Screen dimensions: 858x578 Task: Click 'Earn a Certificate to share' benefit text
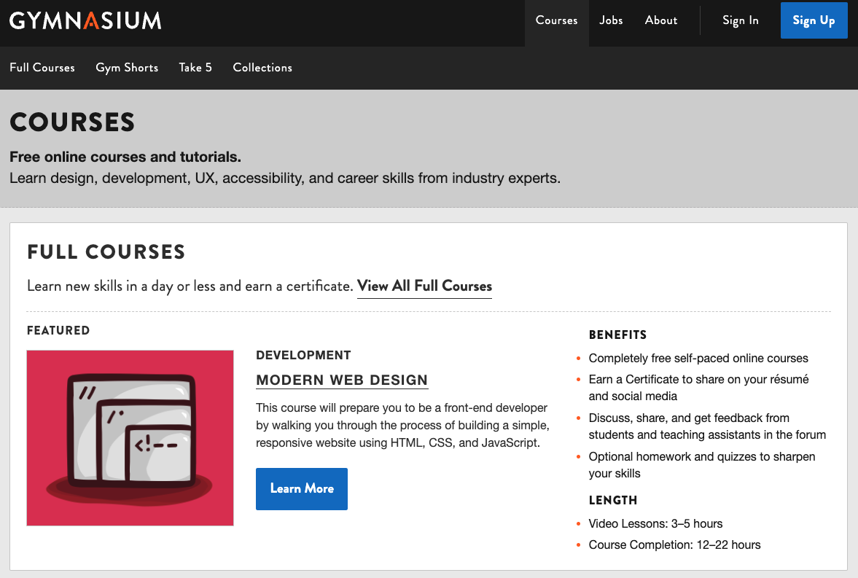(x=699, y=388)
